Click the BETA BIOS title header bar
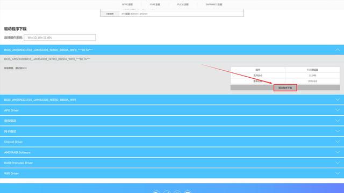Screen dimensions: 344x193 (172, 50)
